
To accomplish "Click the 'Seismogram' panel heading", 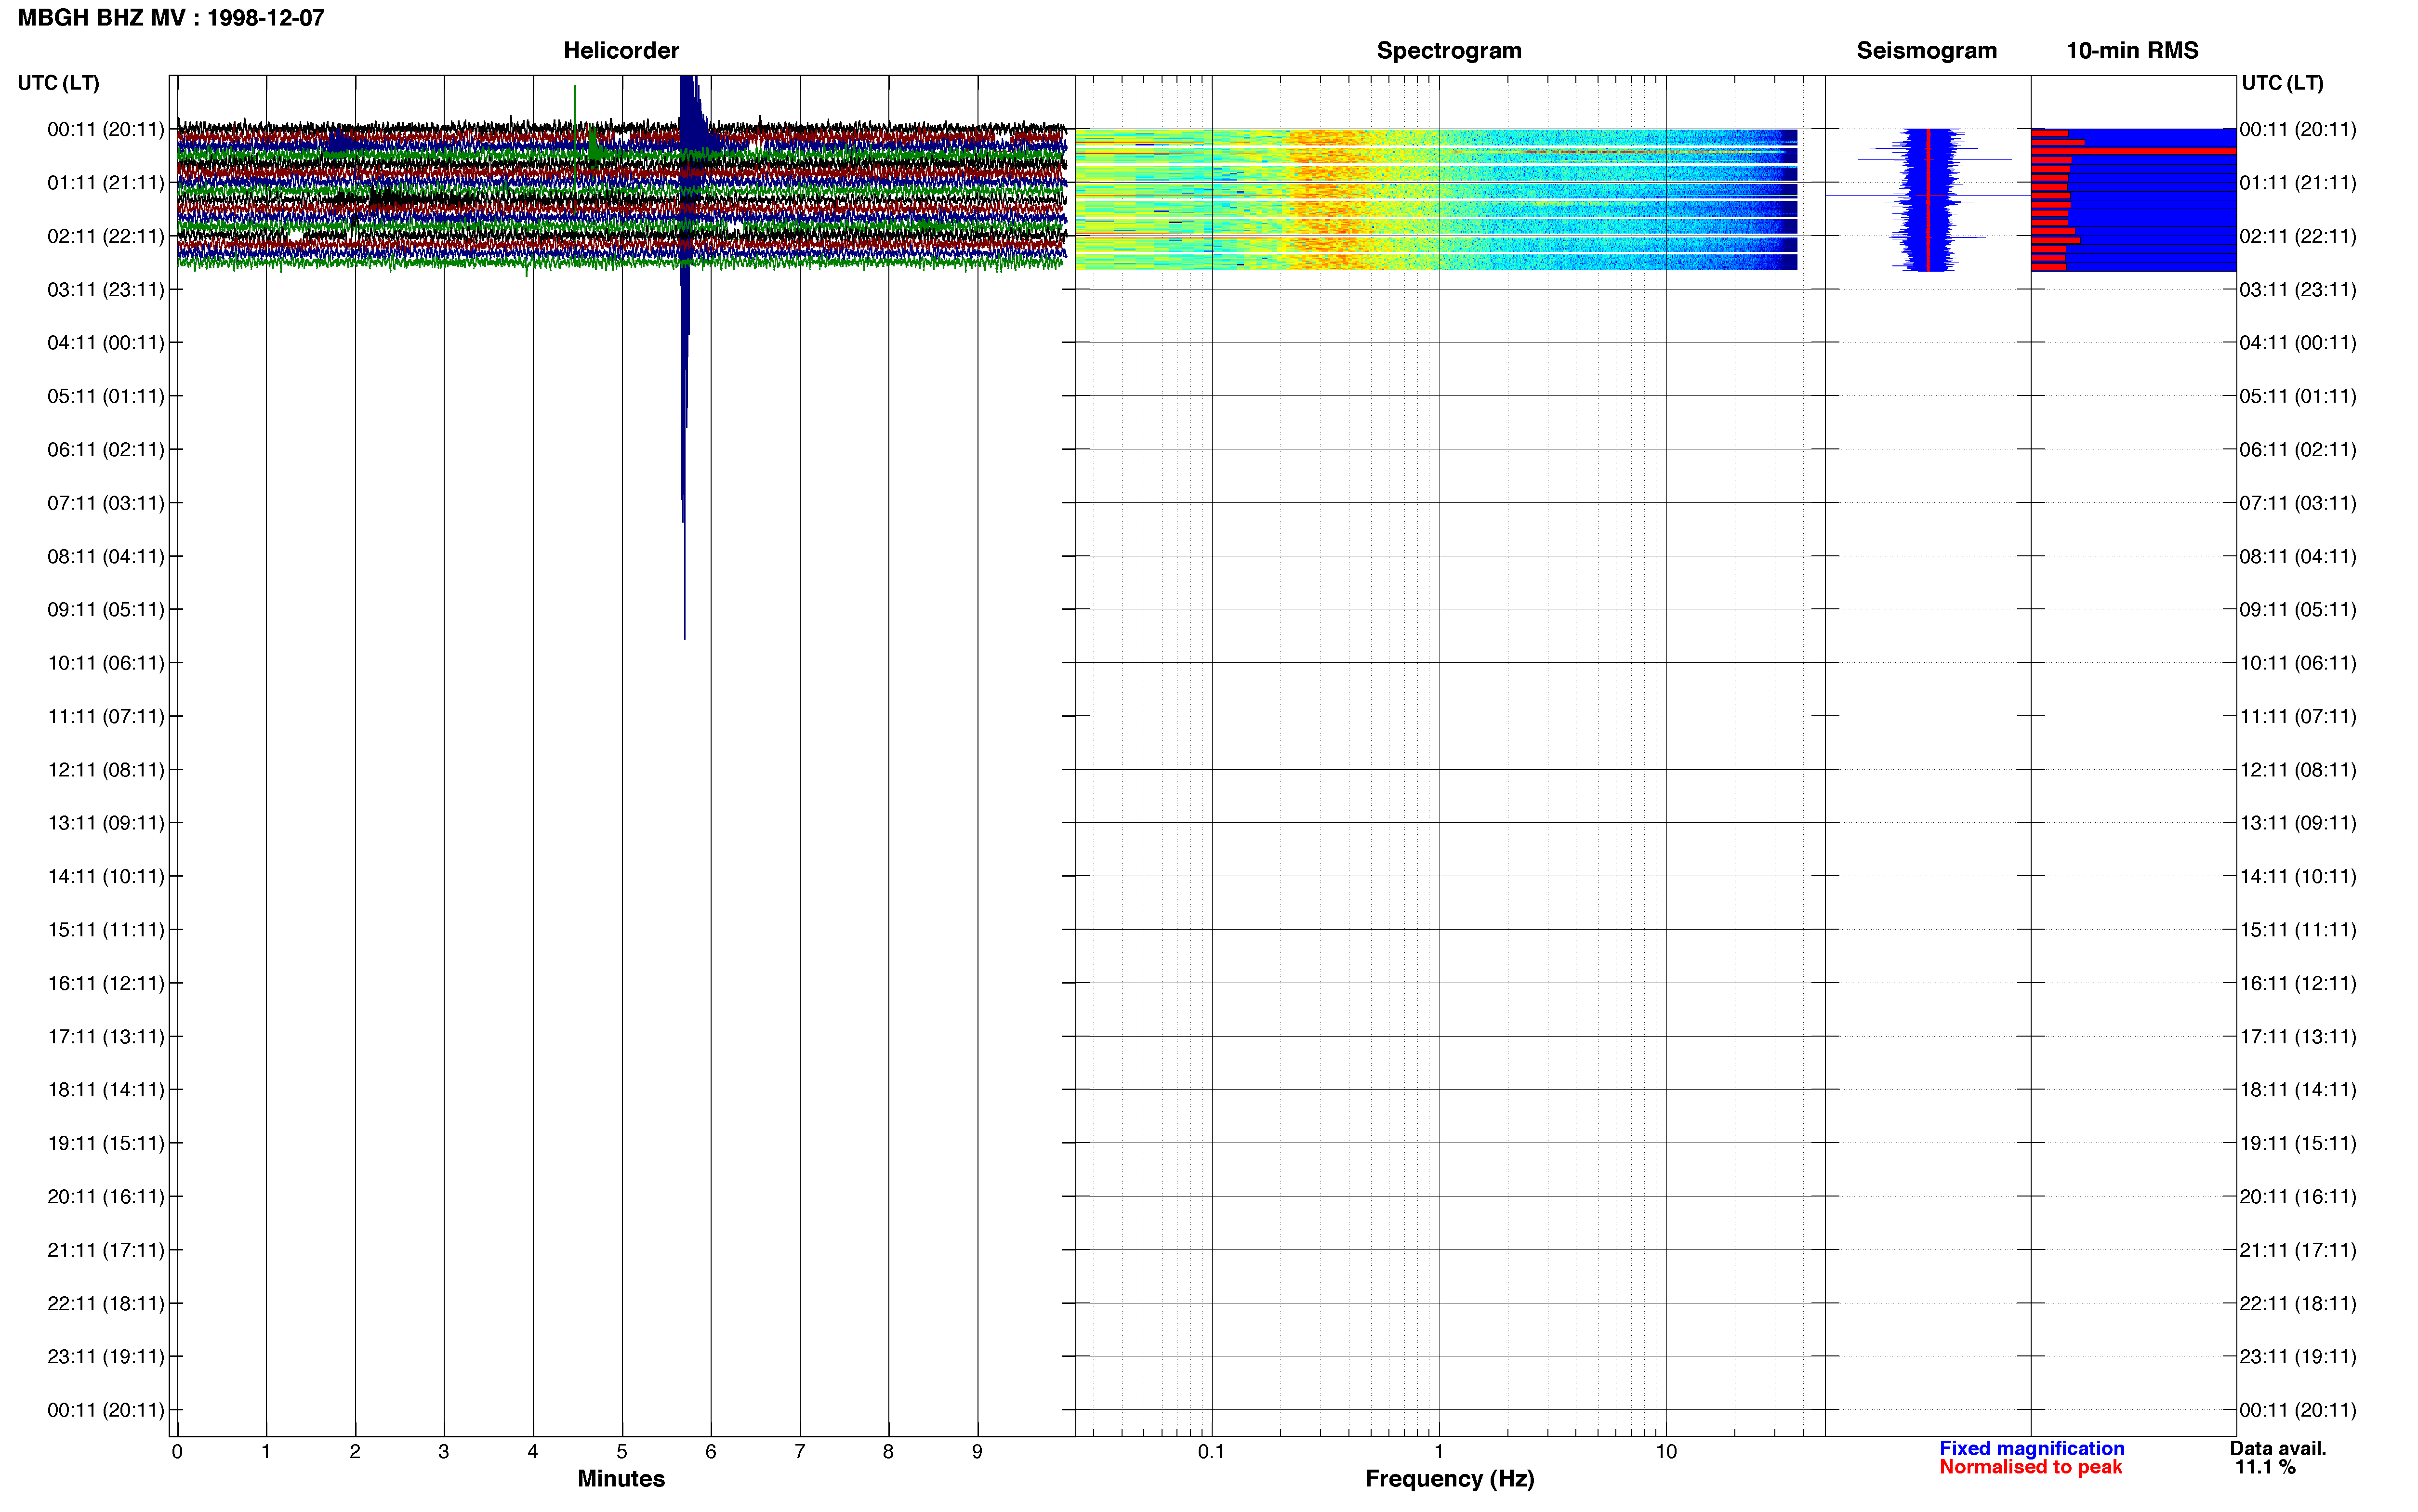I will tap(1926, 50).
